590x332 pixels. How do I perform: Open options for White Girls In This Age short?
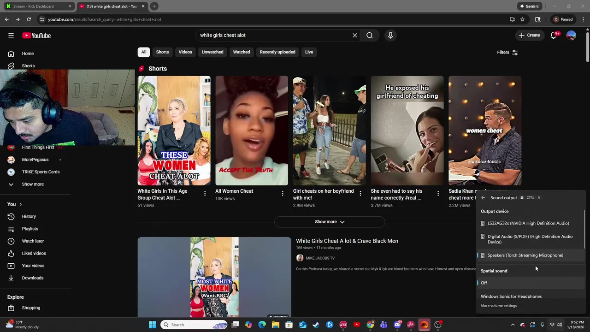click(205, 194)
